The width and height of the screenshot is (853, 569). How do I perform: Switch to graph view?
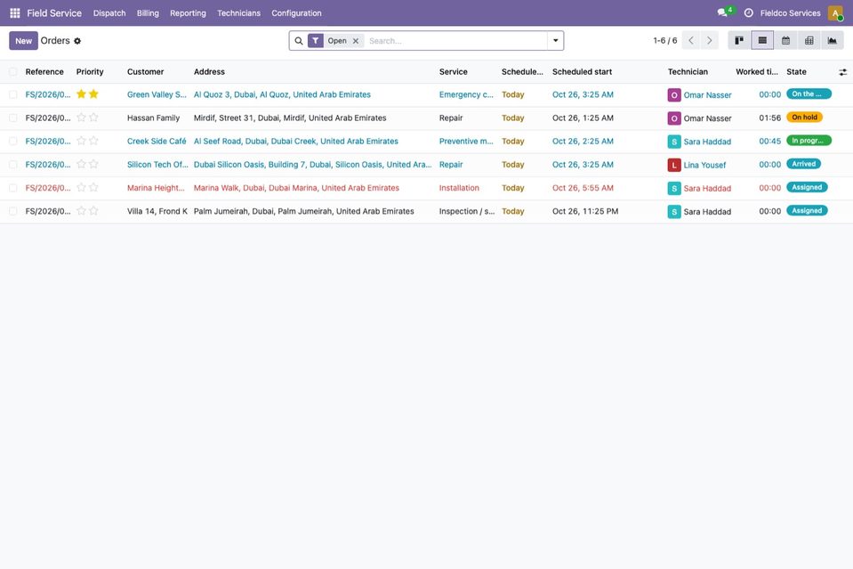833,40
